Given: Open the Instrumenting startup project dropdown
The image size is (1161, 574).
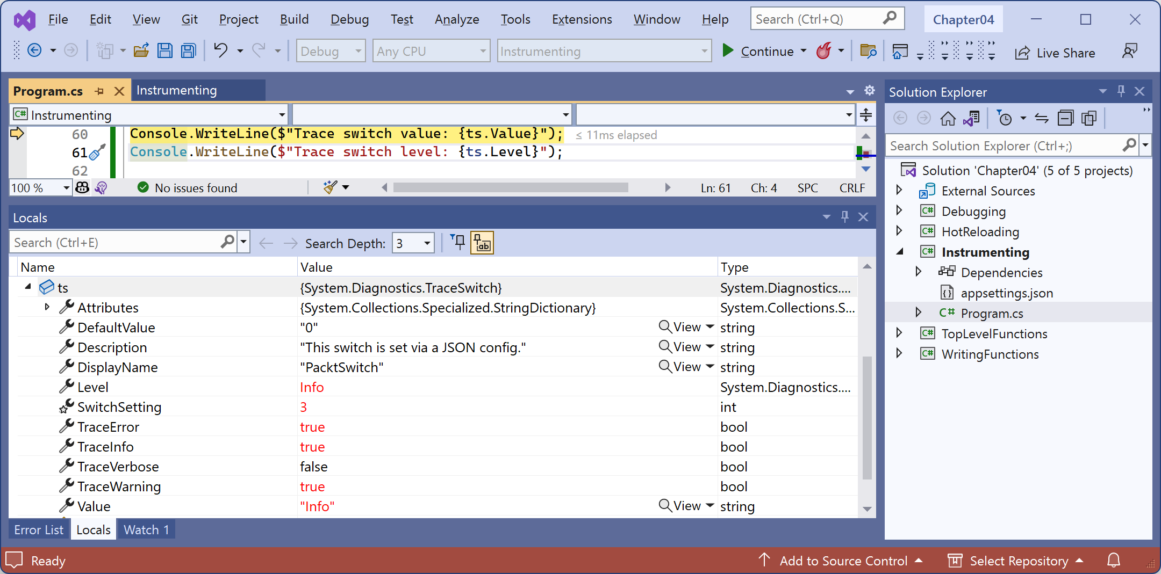Looking at the screenshot, I should pyautogui.click(x=604, y=51).
